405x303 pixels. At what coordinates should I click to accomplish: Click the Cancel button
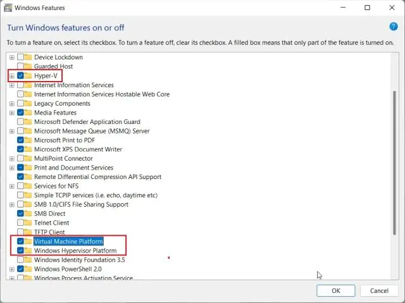[x=379, y=290]
